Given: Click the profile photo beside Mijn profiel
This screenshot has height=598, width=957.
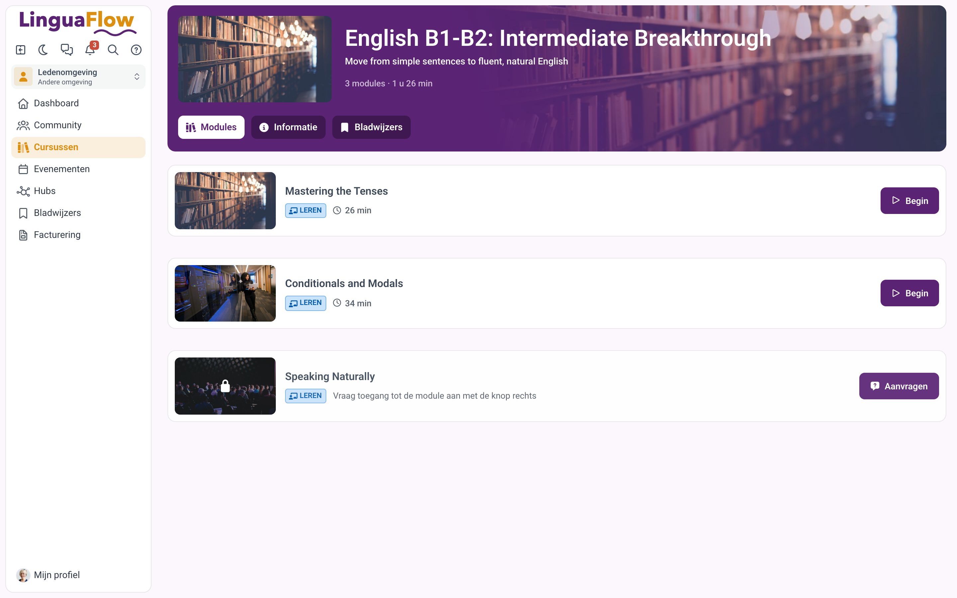Looking at the screenshot, I should 23,575.
